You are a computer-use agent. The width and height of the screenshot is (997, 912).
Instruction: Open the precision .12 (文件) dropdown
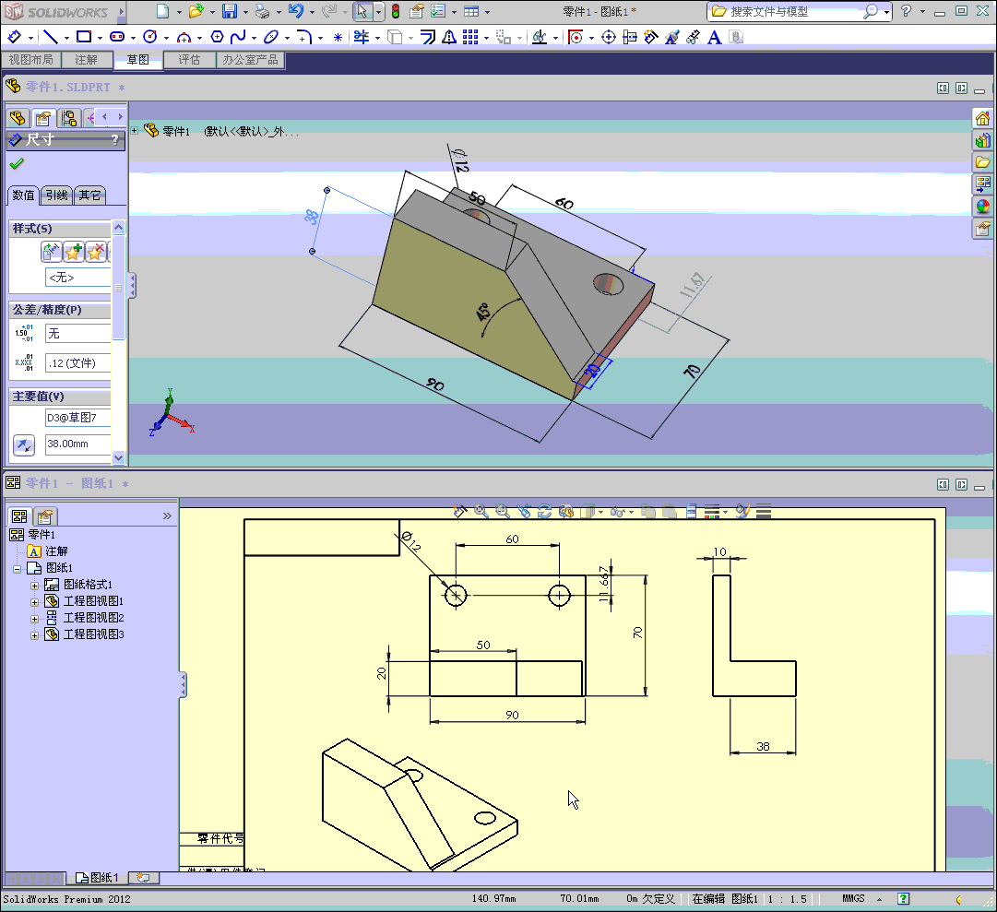[77, 363]
